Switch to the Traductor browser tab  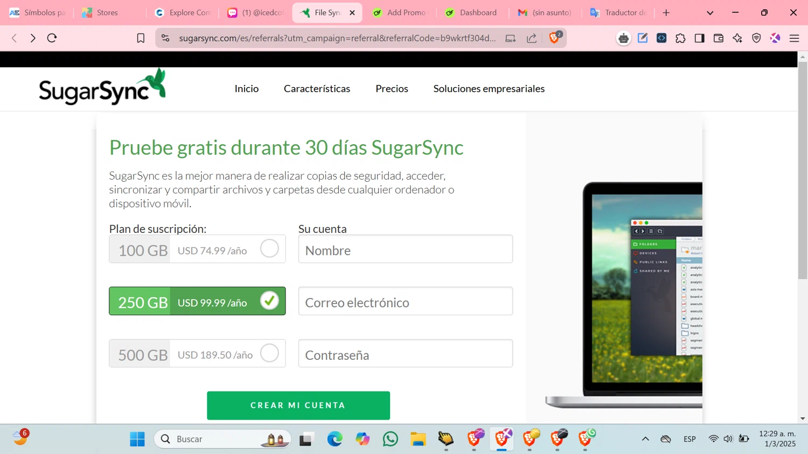click(617, 12)
